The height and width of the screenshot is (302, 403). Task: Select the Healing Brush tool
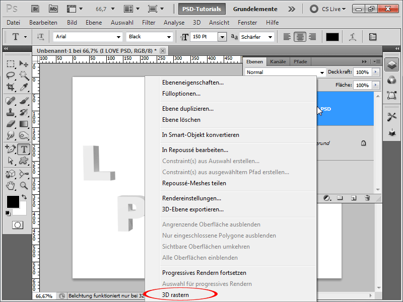pos(11,100)
